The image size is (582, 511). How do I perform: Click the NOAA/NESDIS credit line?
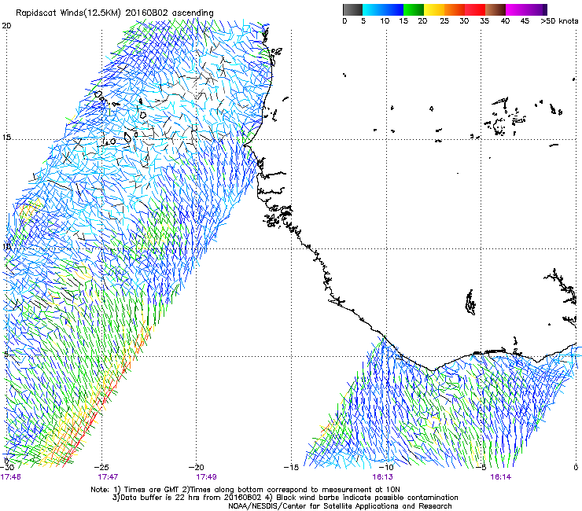(x=340, y=506)
